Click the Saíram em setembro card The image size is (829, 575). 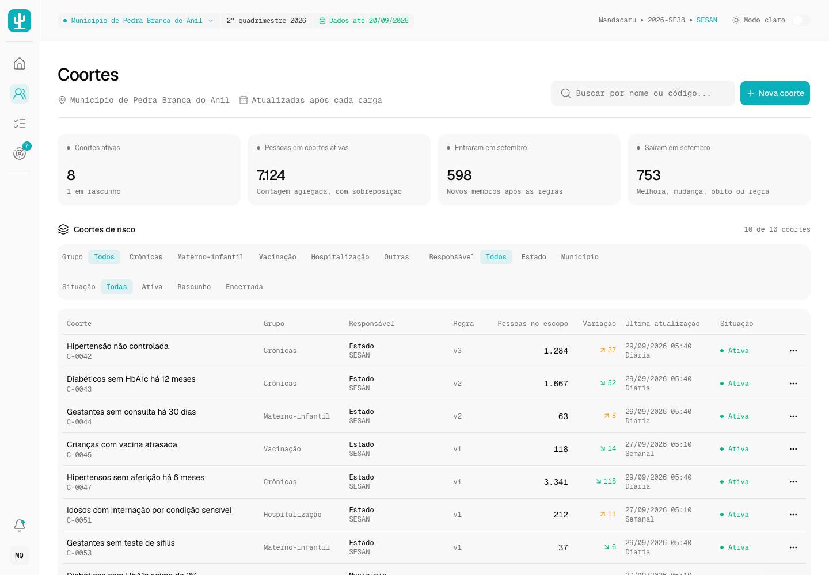[x=719, y=170]
